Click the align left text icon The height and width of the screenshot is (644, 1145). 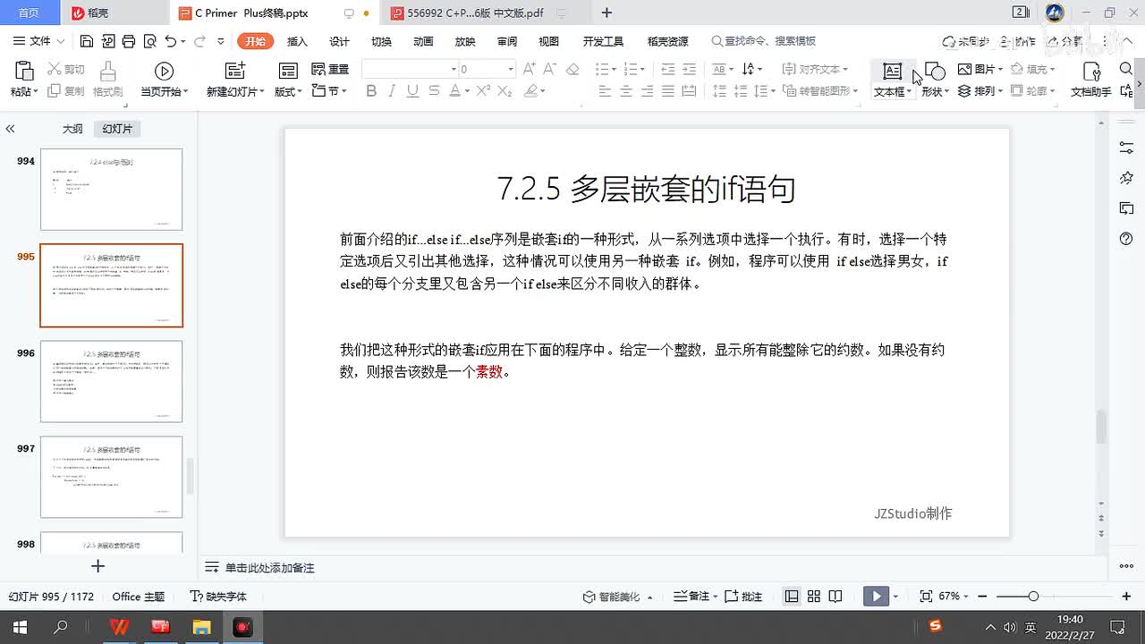tap(605, 90)
